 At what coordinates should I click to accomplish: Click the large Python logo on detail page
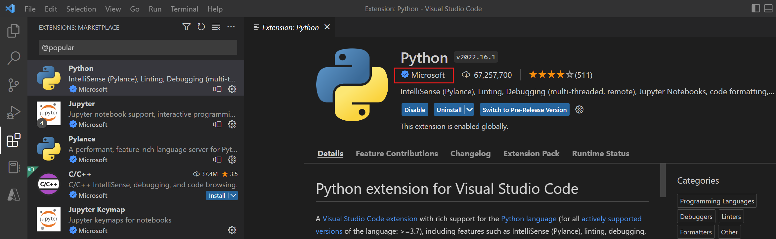352,85
